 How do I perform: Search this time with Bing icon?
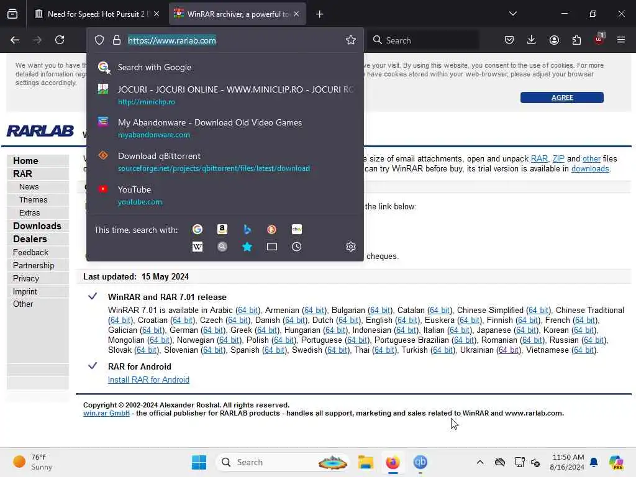coord(247,229)
